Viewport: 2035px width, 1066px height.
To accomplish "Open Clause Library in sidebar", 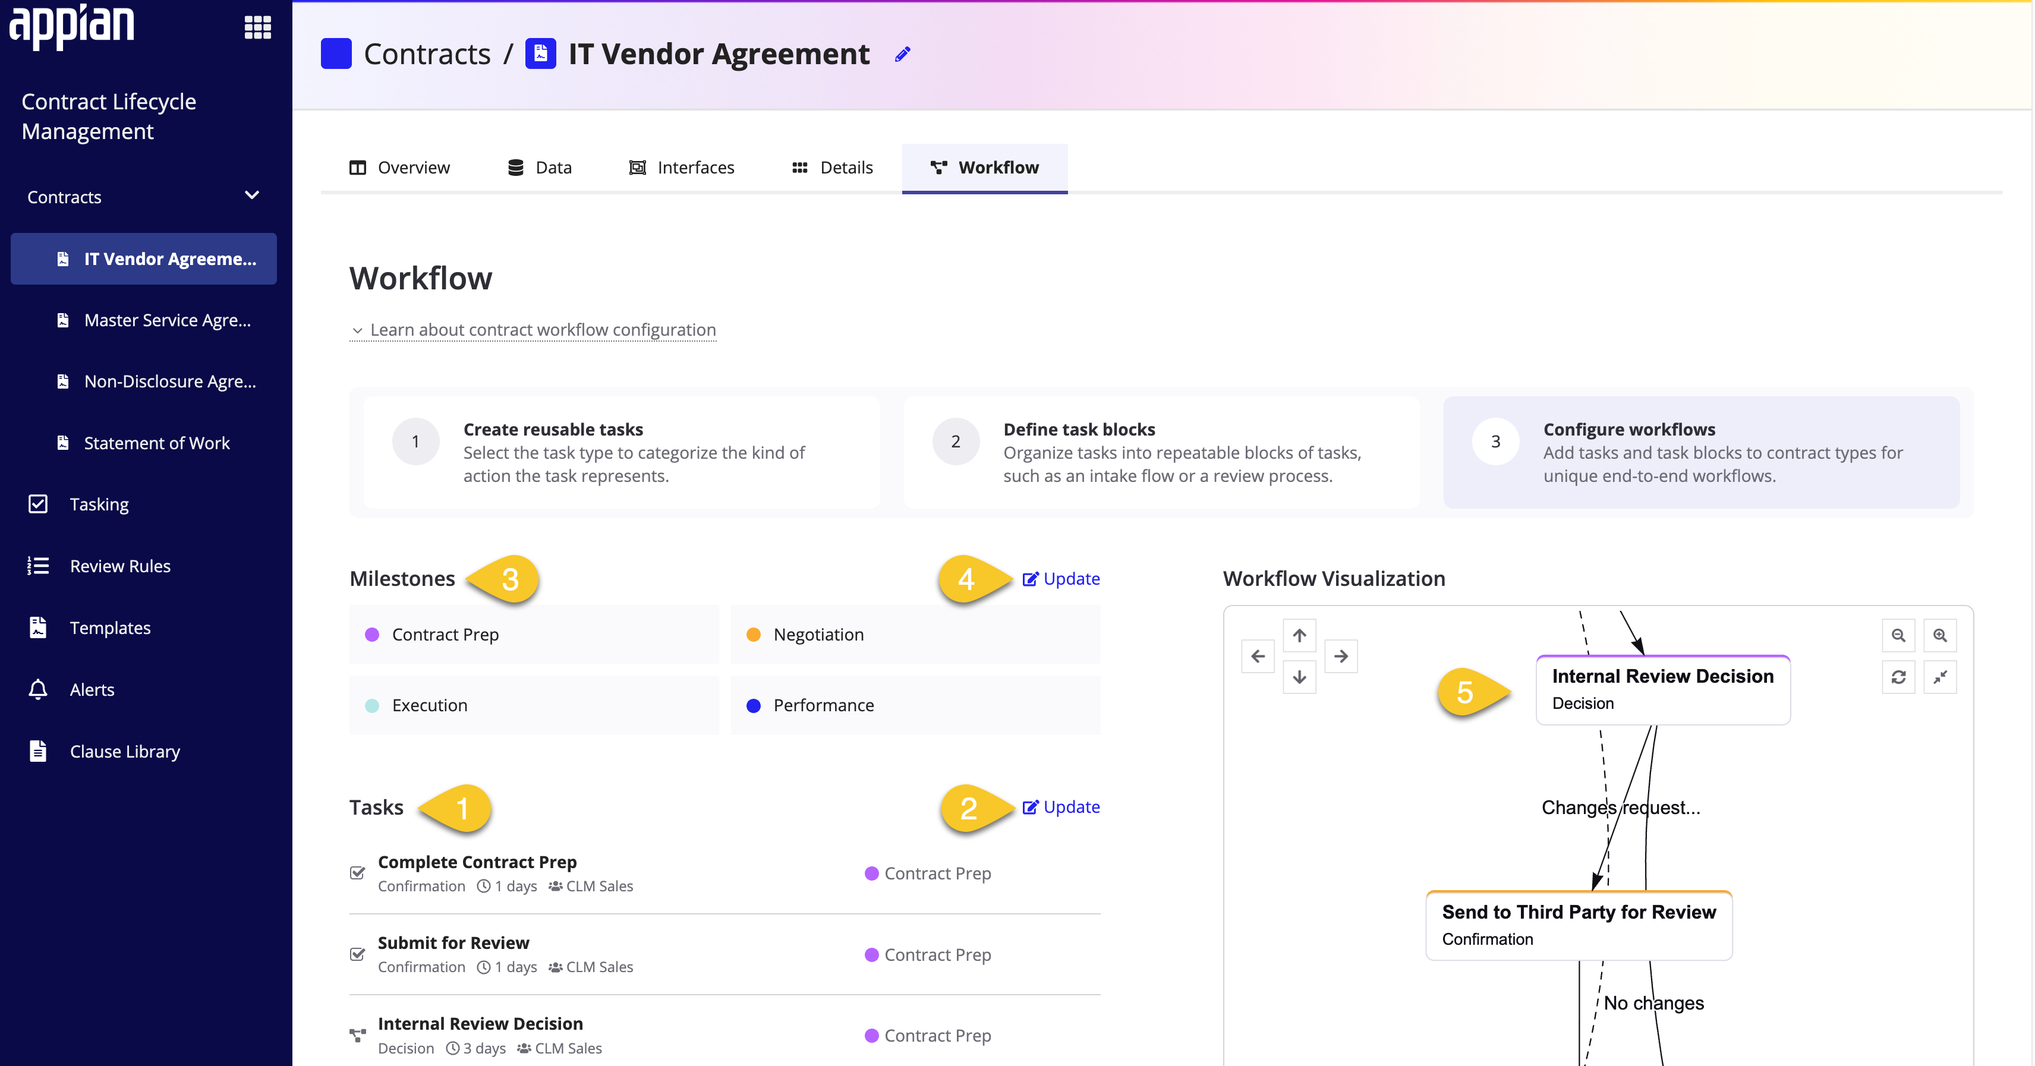I will pos(104,751).
